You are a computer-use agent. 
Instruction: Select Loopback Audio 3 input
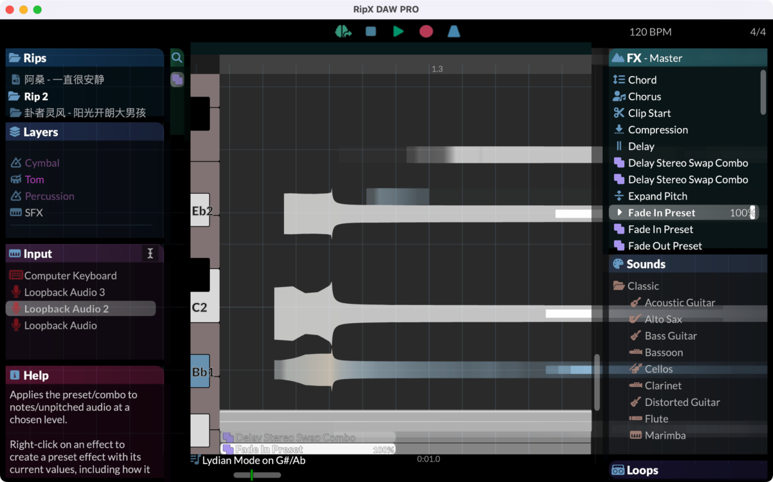(x=57, y=292)
